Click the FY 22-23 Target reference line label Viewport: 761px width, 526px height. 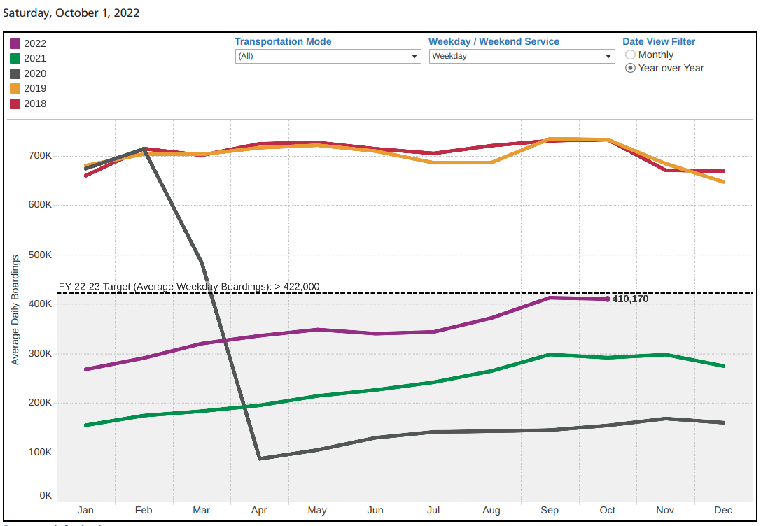coord(189,286)
